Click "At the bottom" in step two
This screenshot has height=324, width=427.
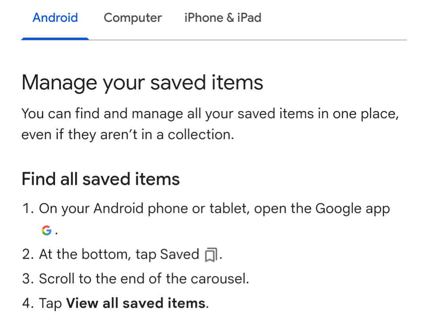85,254
